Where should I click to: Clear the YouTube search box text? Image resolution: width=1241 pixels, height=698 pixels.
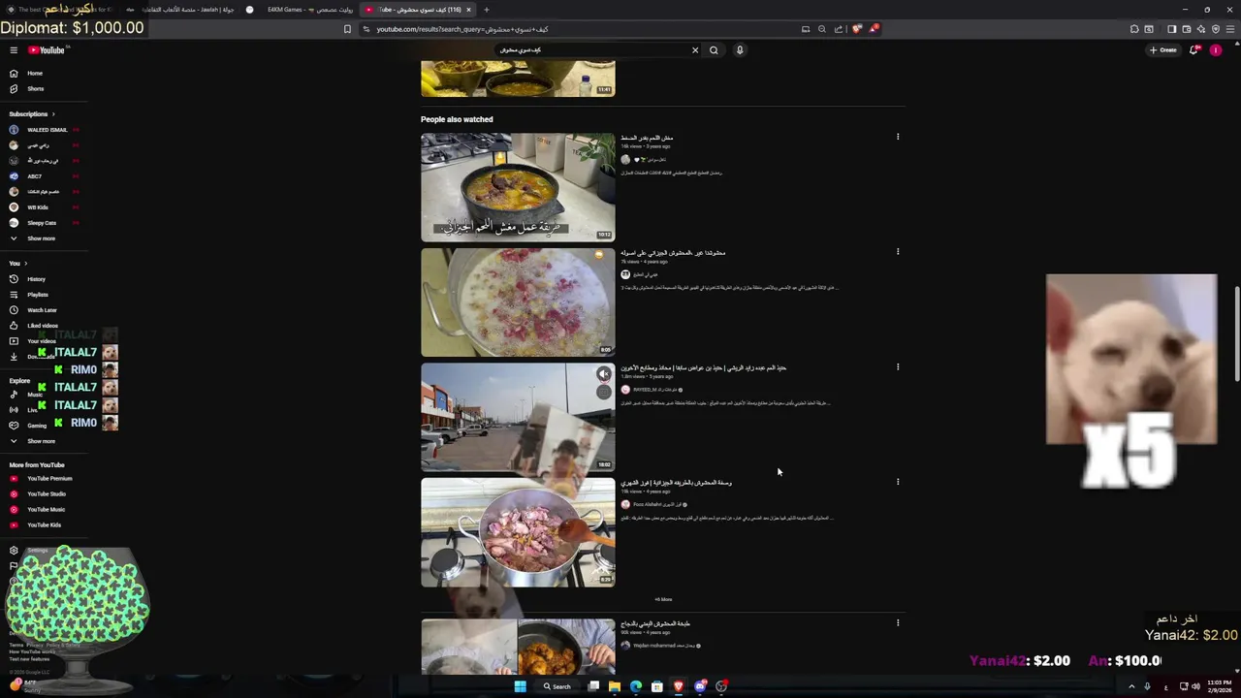tap(694, 50)
